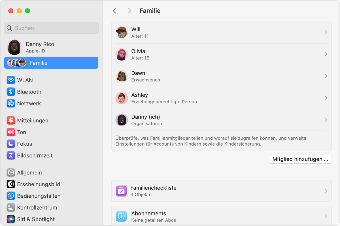The image size is (340, 226).
Task: Click the search magnifier icon
Action: pyautogui.click(x=9, y=28)
